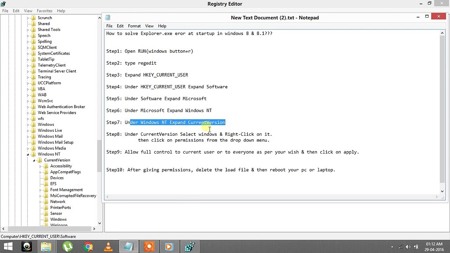Select the Windows Mail Setup key

(56, 142)
